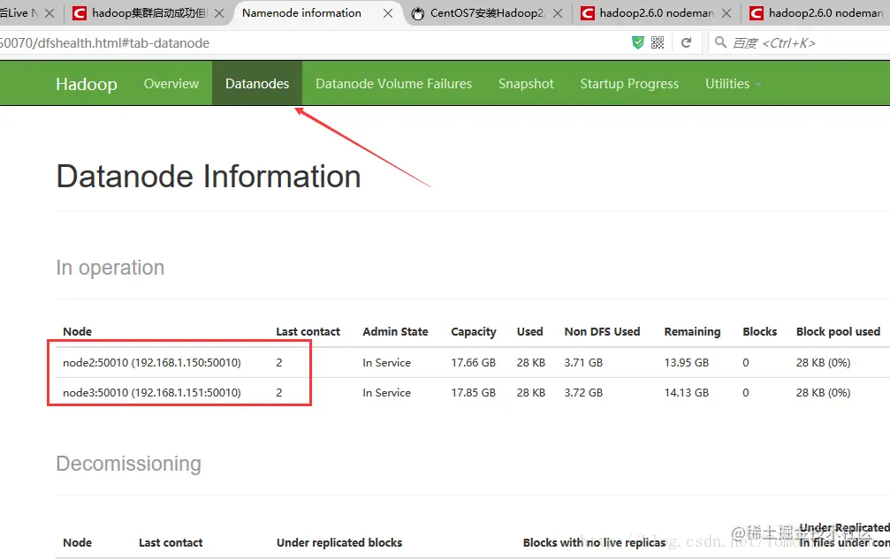The width and height of the screenshot is (890, 559).
Task: Click the Block pool used header
Action: [x=838, y=332]
